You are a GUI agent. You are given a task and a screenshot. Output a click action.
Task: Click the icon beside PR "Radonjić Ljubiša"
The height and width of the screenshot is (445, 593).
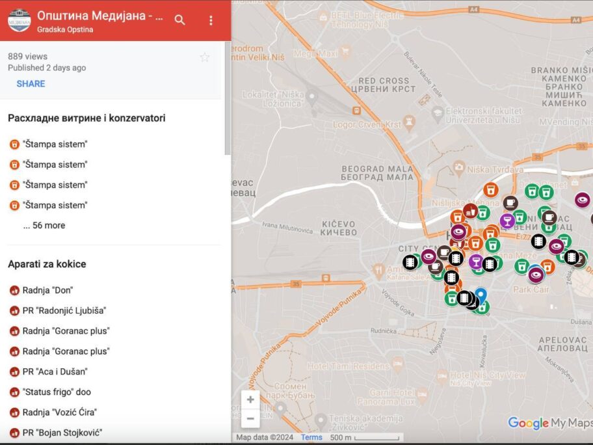[x=14, y=310]
